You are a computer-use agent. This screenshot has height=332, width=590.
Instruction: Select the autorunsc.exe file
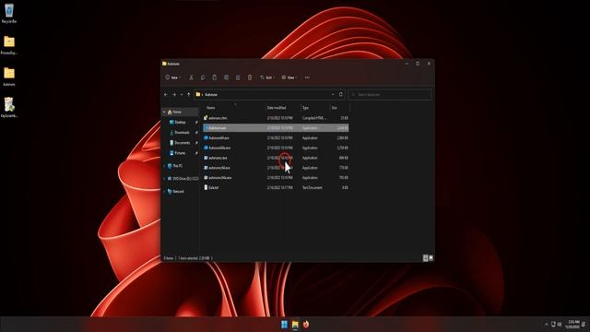pos(276,158)
